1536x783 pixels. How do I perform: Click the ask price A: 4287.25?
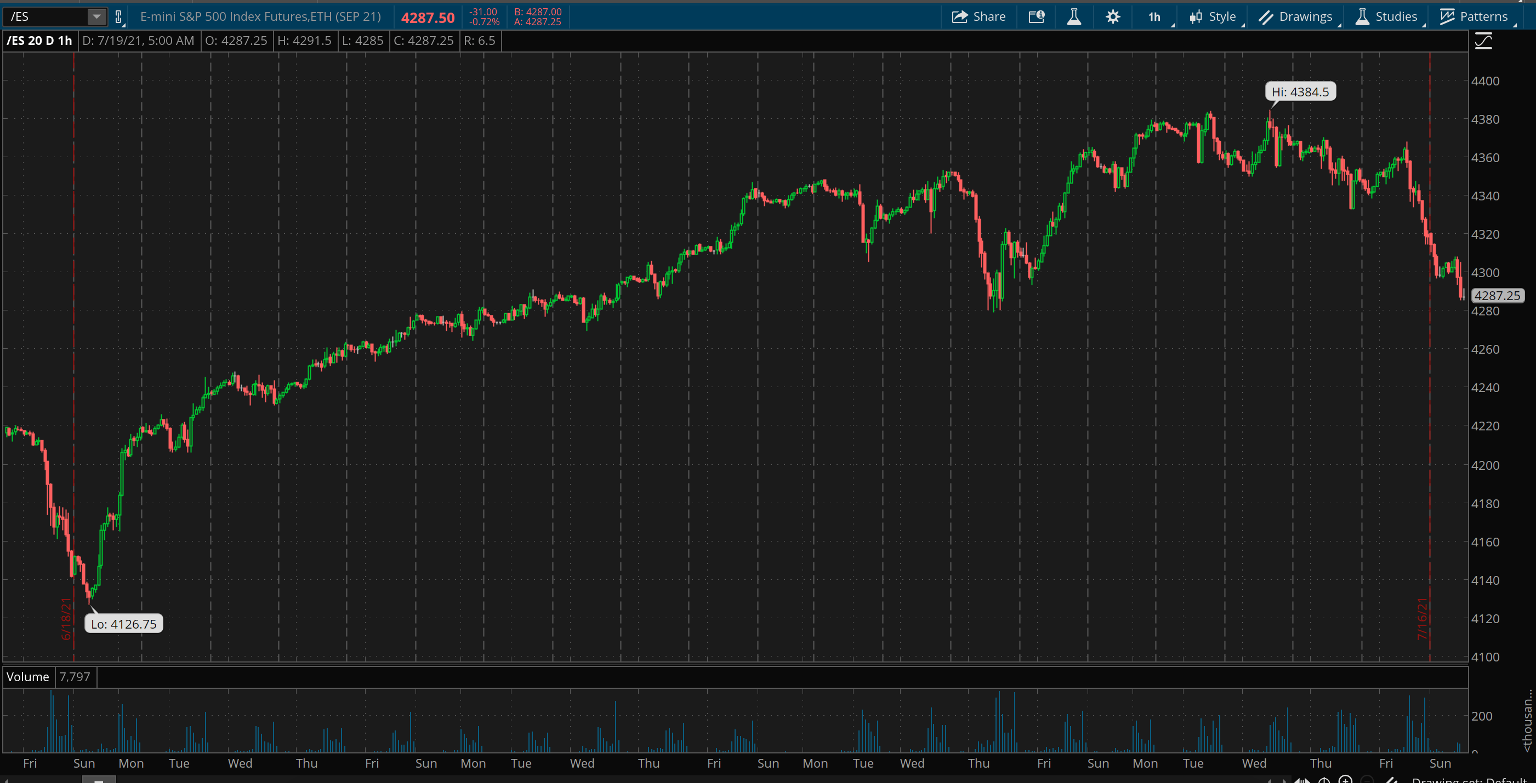tap(538, 22)
